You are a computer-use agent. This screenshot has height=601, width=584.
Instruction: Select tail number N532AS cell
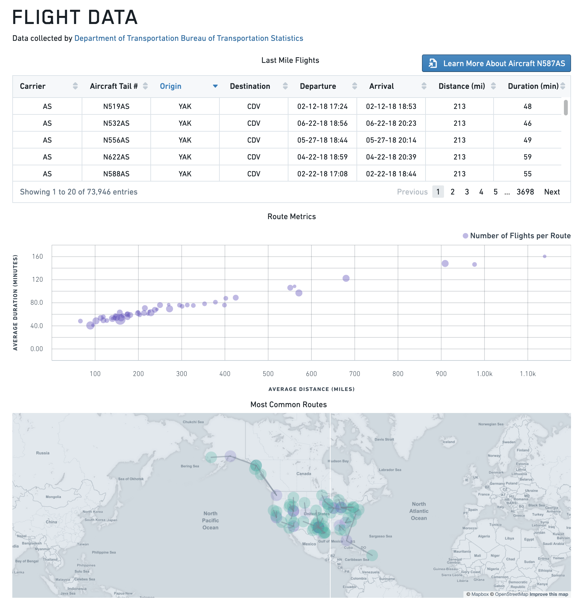(116, 123)
